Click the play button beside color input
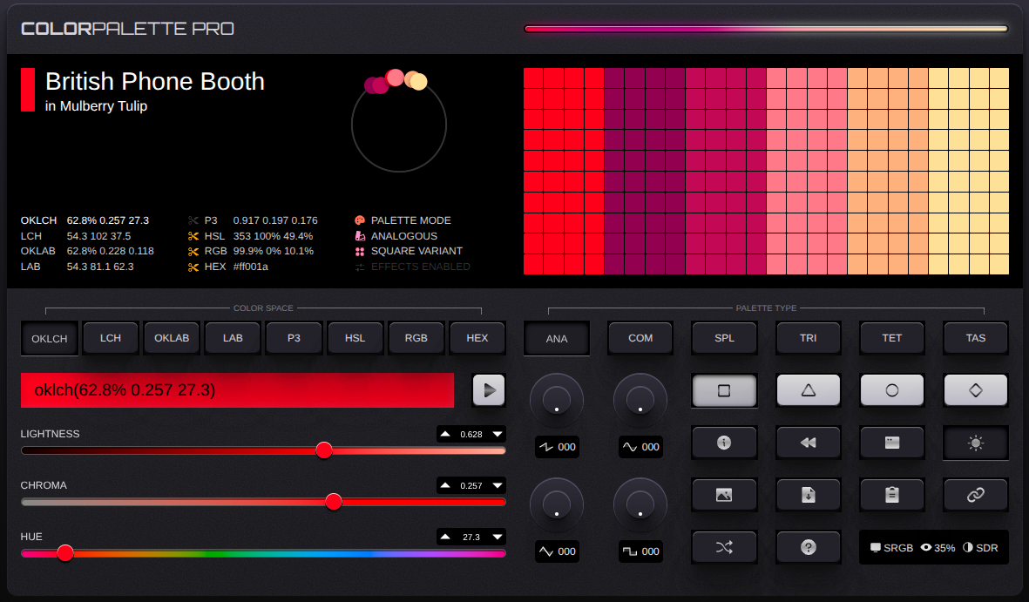1029x602 pixels. [x=489, y=390]
